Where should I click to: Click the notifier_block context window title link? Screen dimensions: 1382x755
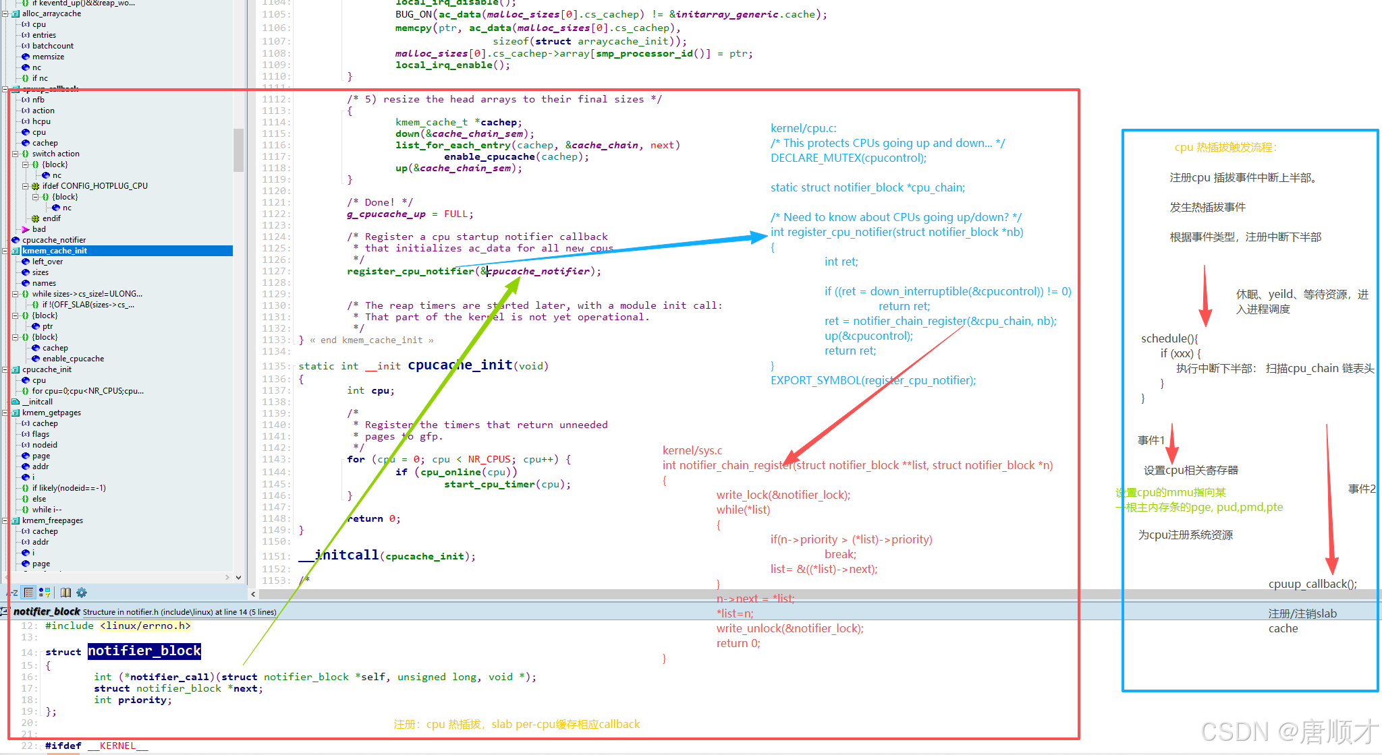[47, 611]
